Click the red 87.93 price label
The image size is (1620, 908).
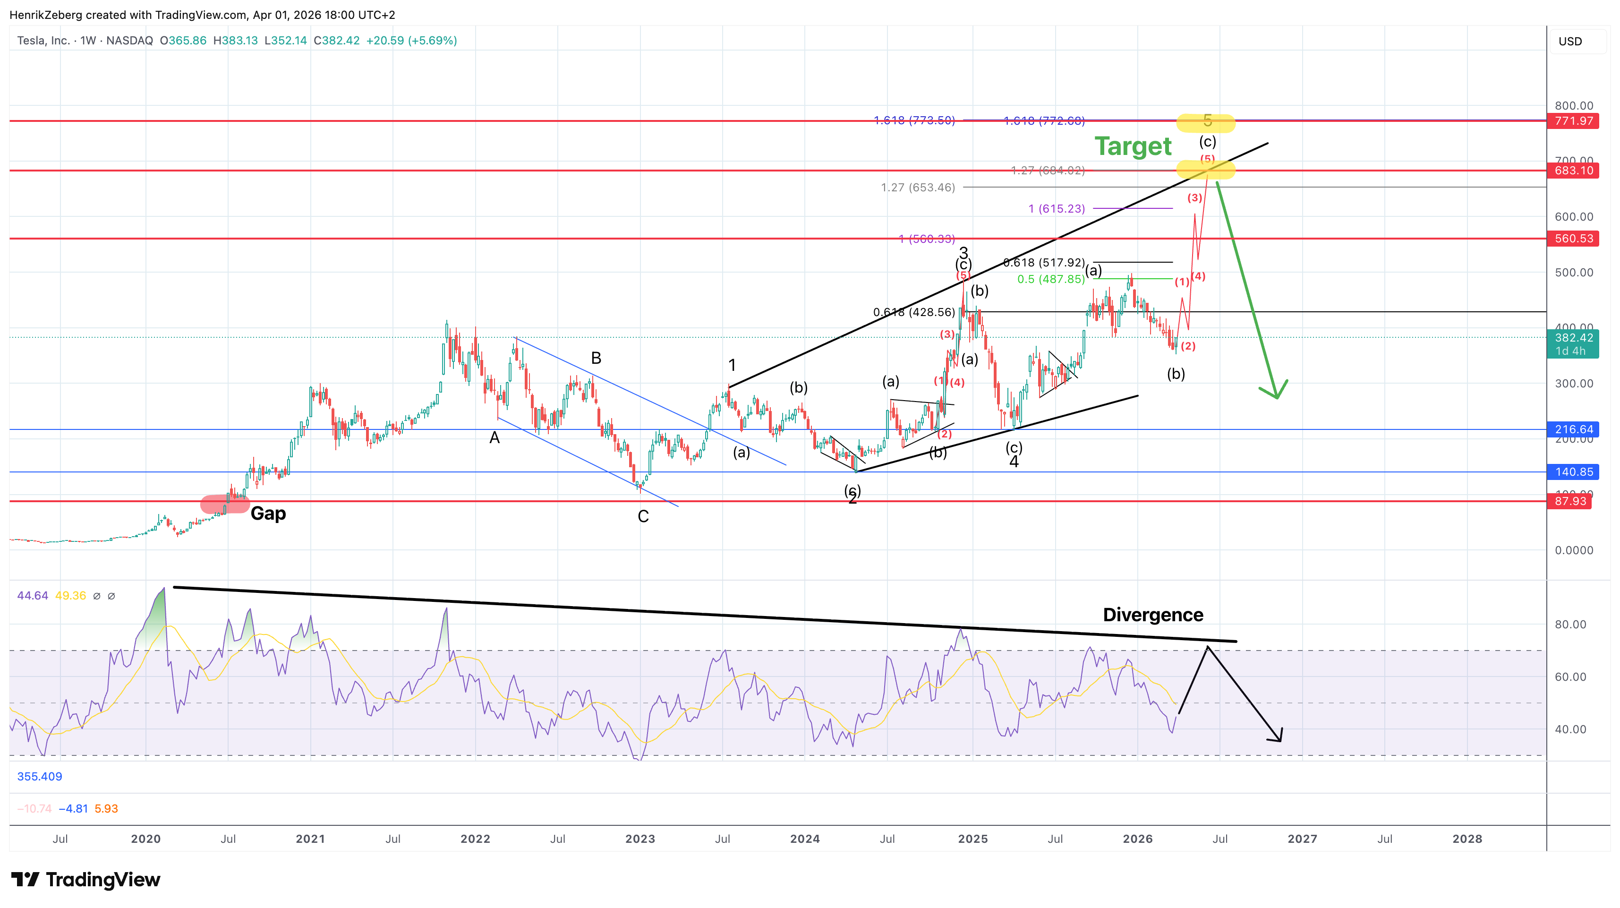pos(1569,501)
